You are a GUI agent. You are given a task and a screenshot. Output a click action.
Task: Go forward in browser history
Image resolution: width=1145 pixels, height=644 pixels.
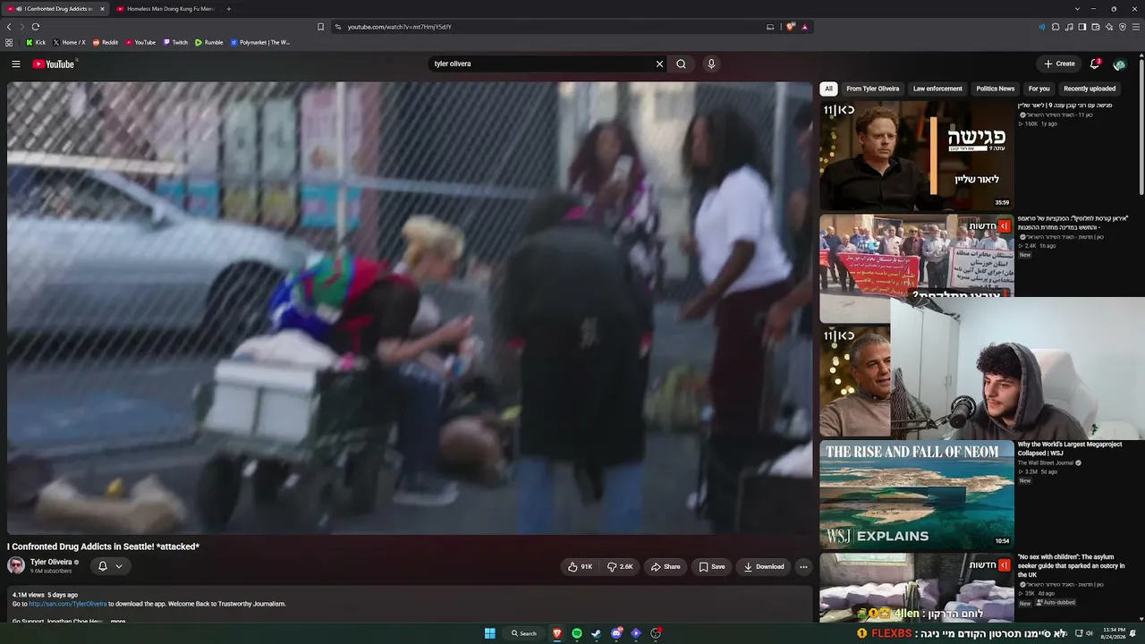click(x=22, y=27)
